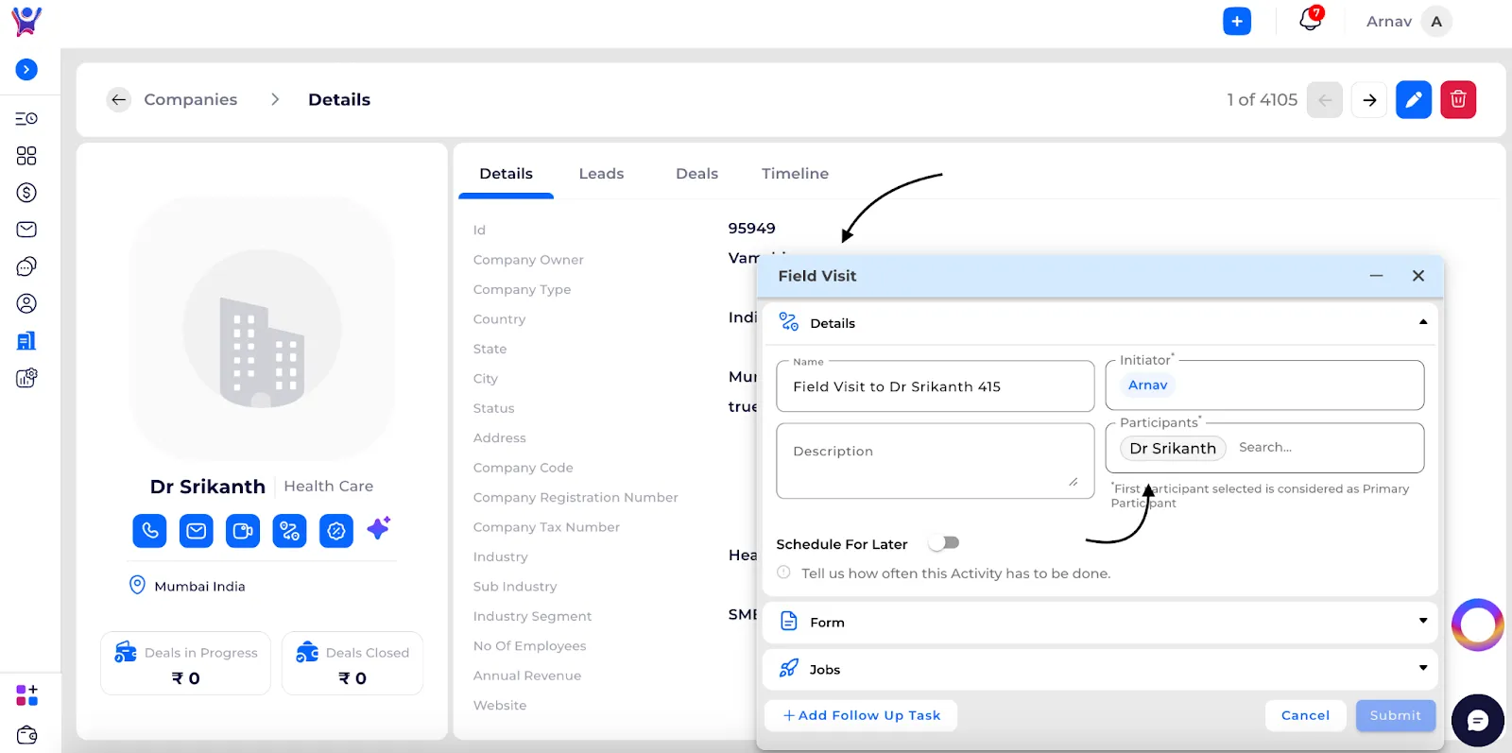Click the Companies breadcrumb link
The height and width of the screenshot is (753, 1512).
coord(190,99)
